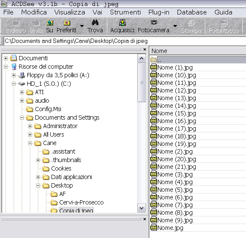The height and width of the screenshot is (238, 246).
Task: Select the file Nome (2).jpg
Action: pos(175,151)
